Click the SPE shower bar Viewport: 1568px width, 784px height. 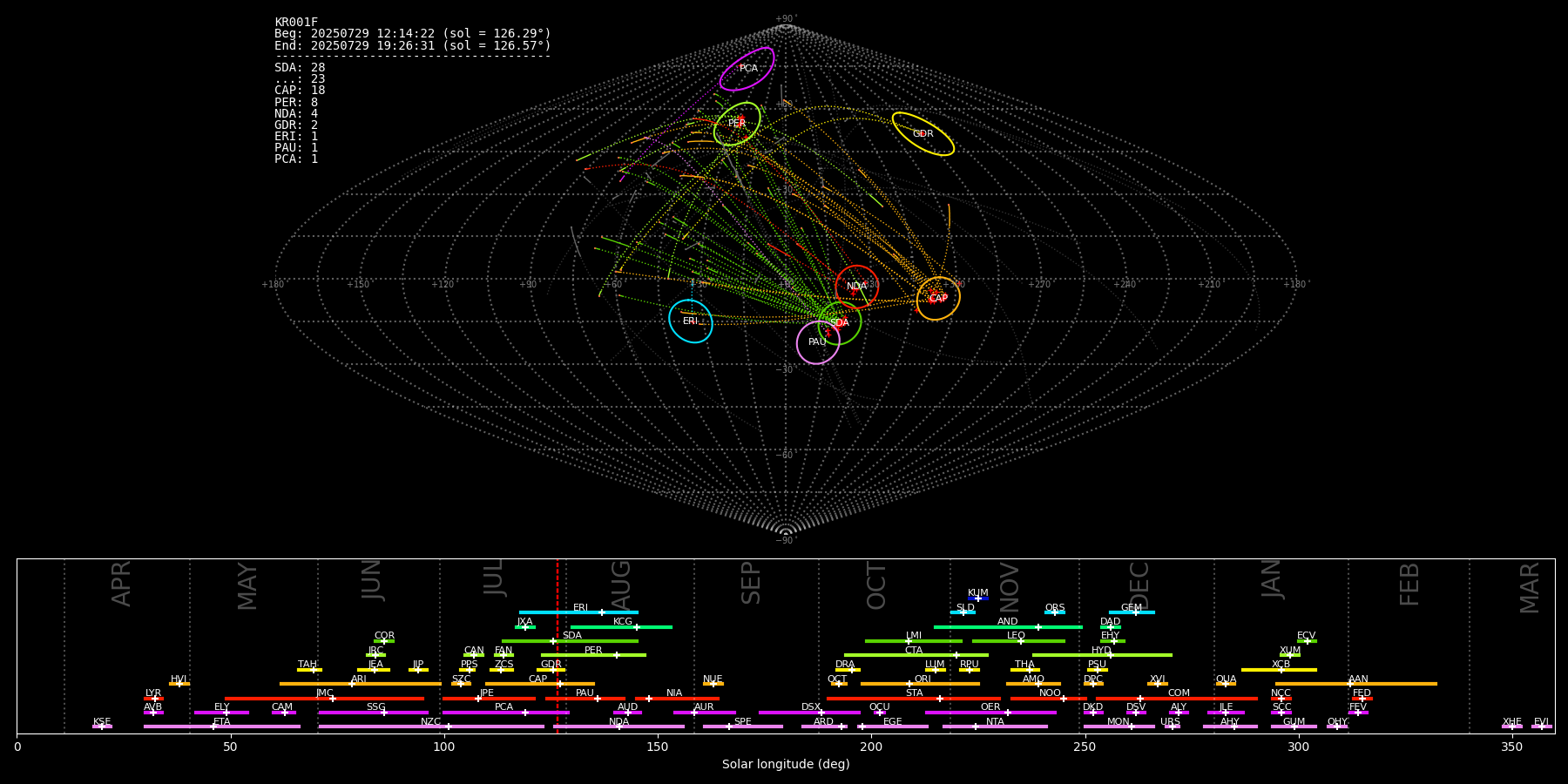(x=742, y=727)
